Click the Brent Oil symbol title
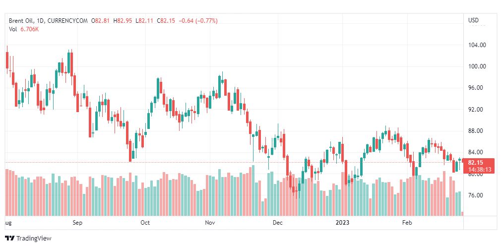Screen dimensions: 502x247 click(22, 20)
